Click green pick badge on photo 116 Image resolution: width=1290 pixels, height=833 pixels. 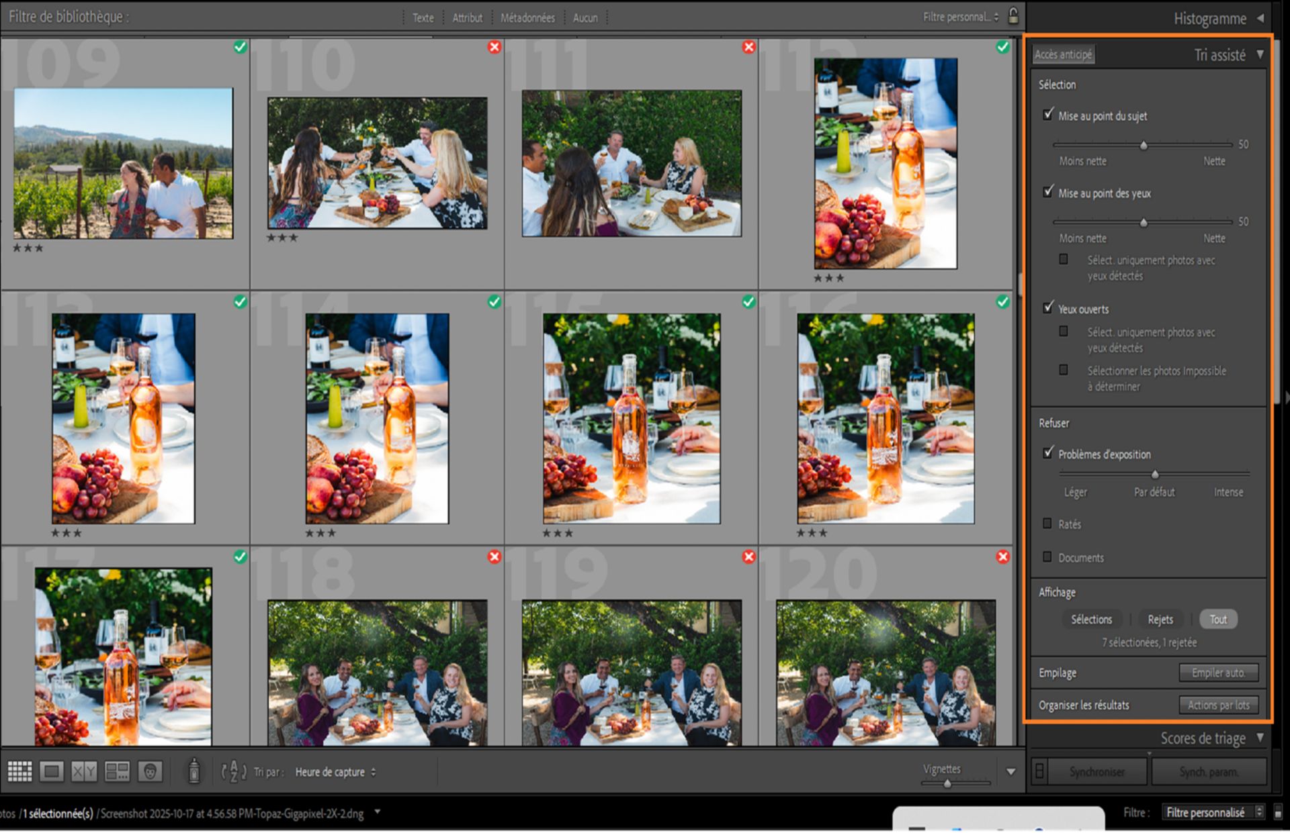(1002, 302)
